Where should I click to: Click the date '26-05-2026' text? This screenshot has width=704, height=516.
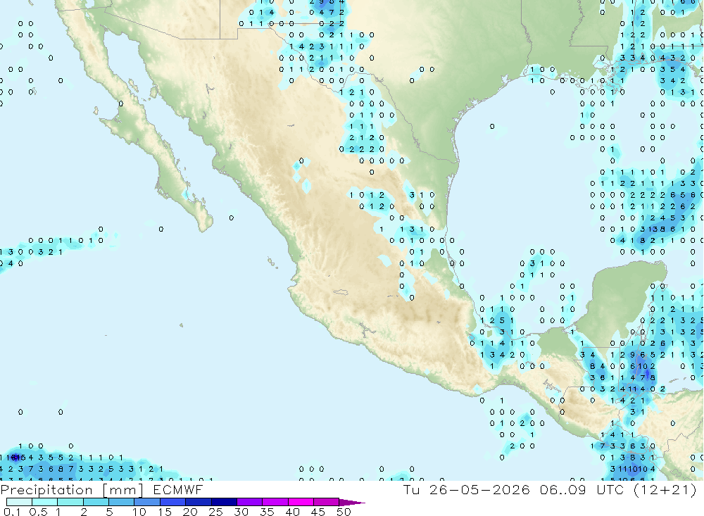point(479,490)
